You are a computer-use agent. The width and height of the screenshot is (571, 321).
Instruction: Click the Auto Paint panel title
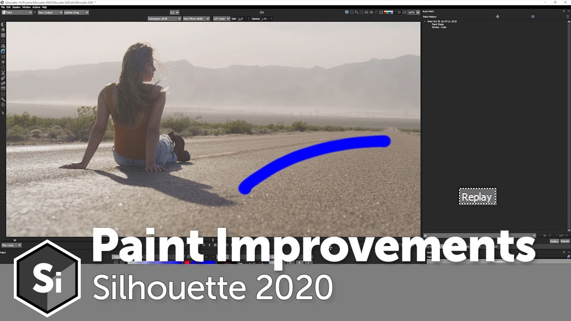428,11
